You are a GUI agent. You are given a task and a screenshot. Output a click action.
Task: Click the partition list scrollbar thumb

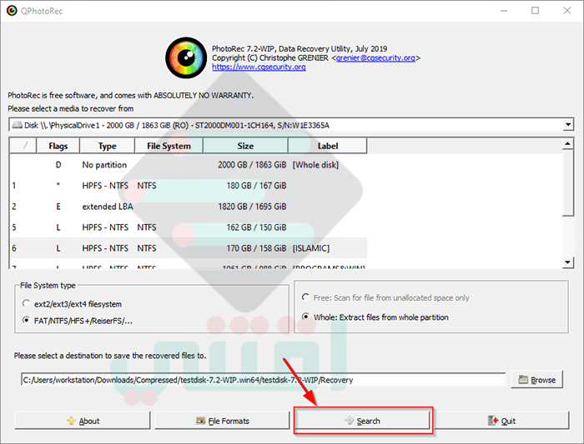point(567,182)
